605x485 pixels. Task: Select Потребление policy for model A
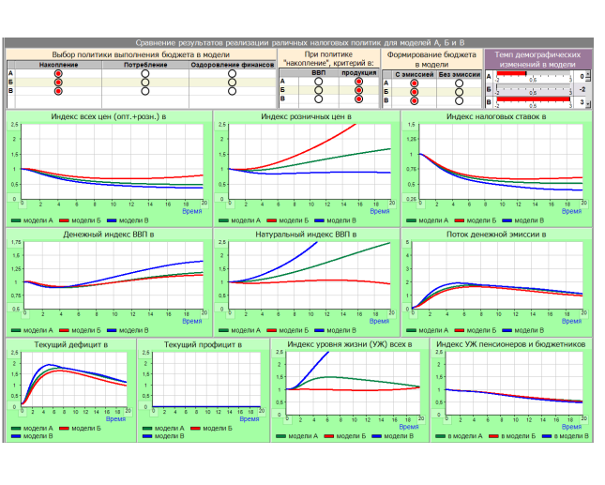[145, 73]
